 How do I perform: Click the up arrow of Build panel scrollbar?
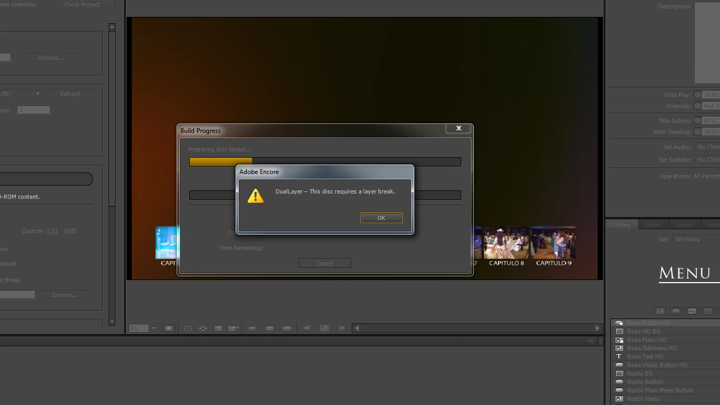point(112,26)
